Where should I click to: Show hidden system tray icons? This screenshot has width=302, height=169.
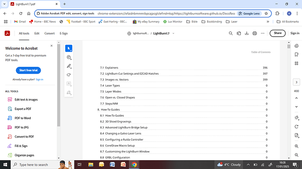point(248,165)
